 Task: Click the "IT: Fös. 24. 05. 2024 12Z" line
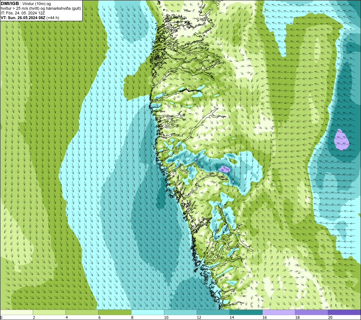click(x=23, y=13)
